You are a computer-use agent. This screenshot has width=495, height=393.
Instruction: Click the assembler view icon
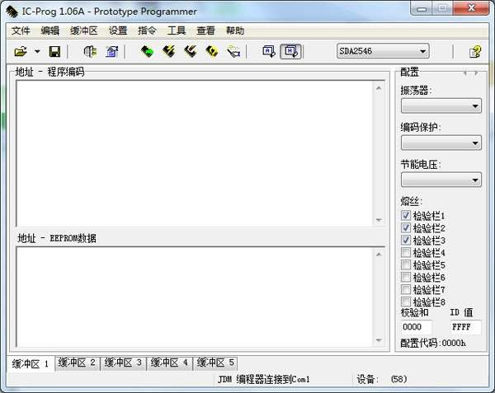pyautogui.click(x=269, y=51)
